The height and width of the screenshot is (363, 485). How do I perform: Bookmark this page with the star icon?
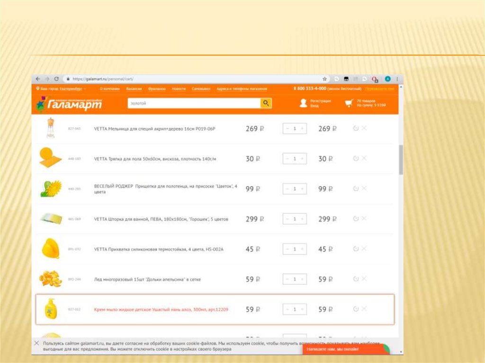[x=325, y=79]
